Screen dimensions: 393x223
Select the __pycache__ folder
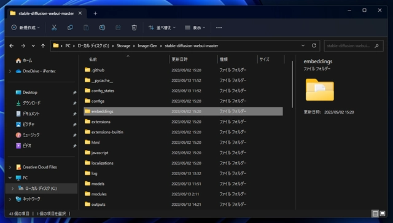point(183,80)
